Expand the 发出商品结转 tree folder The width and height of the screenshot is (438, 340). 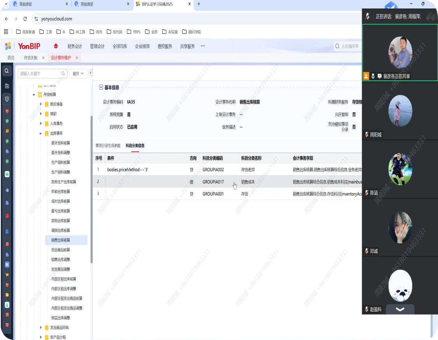[41, 328]
